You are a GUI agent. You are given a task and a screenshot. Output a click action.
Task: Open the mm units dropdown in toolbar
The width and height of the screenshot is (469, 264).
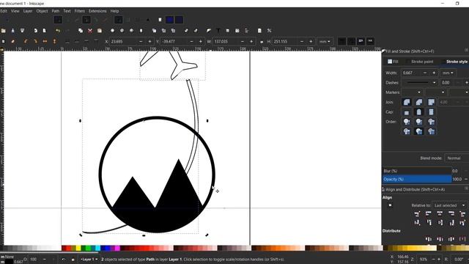(325, 42)
